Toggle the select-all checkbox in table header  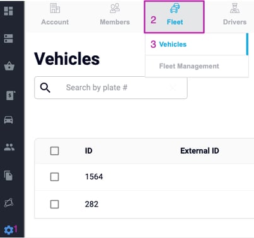pos(54,150)
